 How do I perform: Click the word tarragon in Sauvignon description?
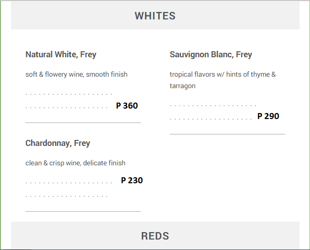coord(183,86)
